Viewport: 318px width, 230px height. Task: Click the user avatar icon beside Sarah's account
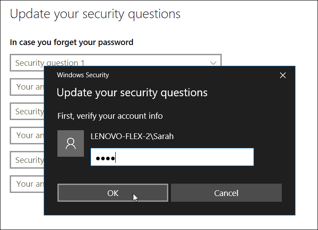[71, 143]
